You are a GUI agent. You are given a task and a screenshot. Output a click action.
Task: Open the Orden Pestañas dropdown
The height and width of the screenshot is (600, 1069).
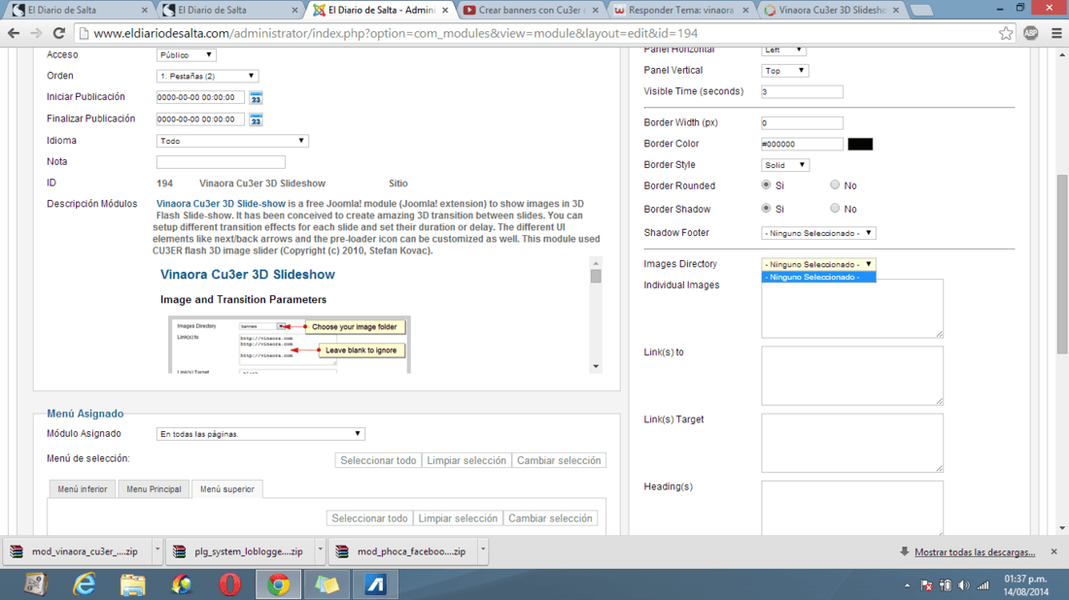[207, 76]
